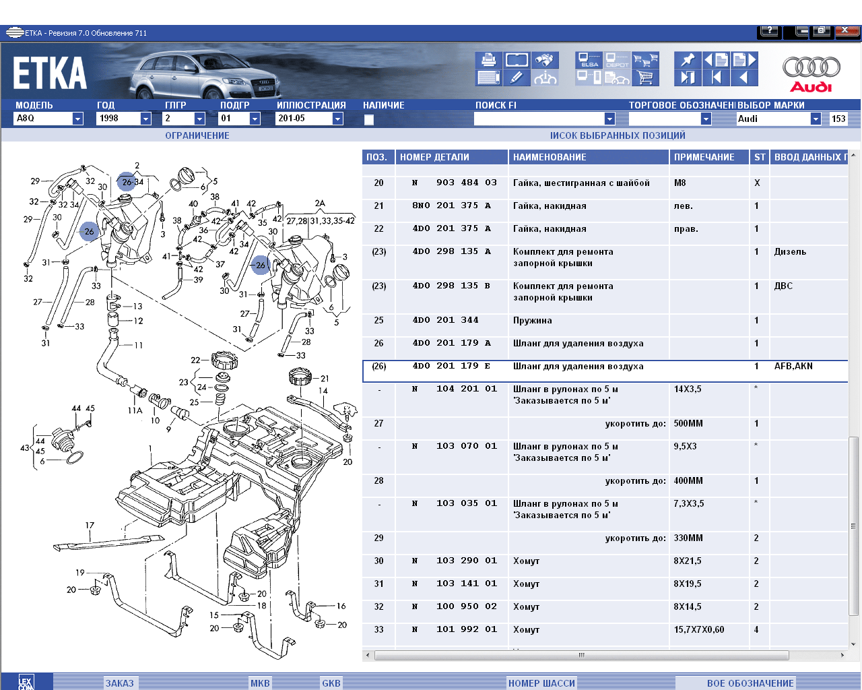The image size is (862, 690).
Task: Open the ELSA link icon
Action: (589, 60)
